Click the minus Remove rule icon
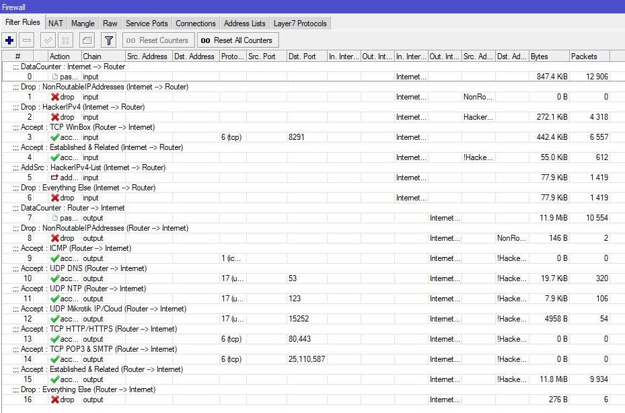The image size is (625, 413). tap(27, 40)
